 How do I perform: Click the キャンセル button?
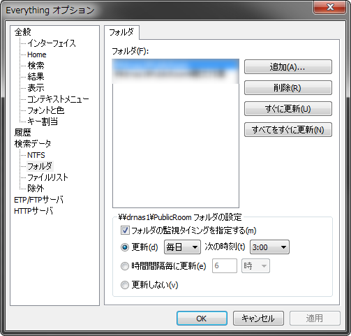258,319
